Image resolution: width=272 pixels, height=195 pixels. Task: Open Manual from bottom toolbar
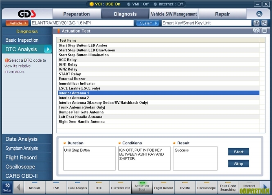click(35, 187)
